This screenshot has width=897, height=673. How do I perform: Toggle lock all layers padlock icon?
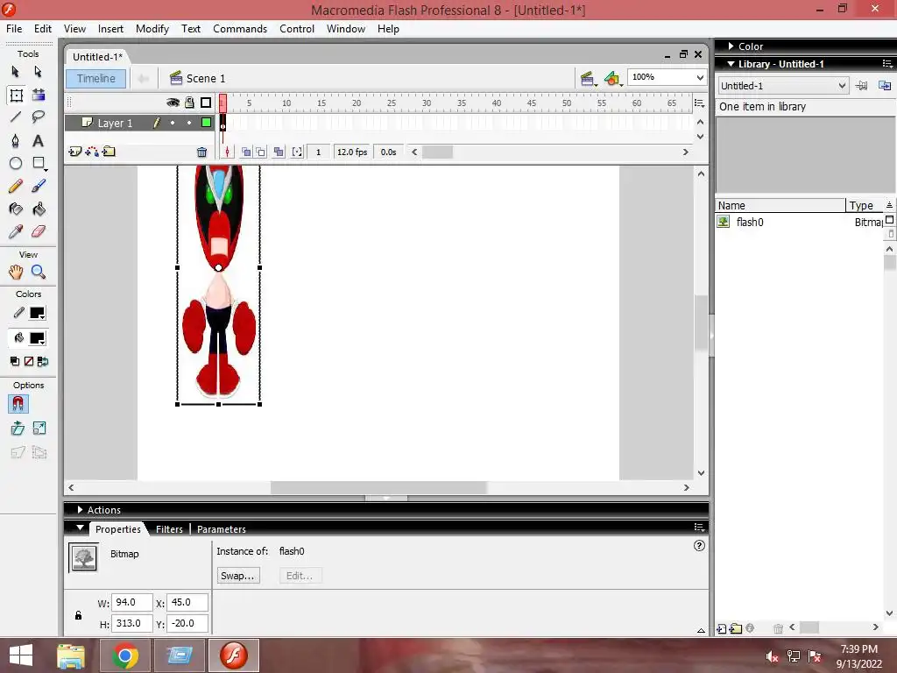click(189, 103)
